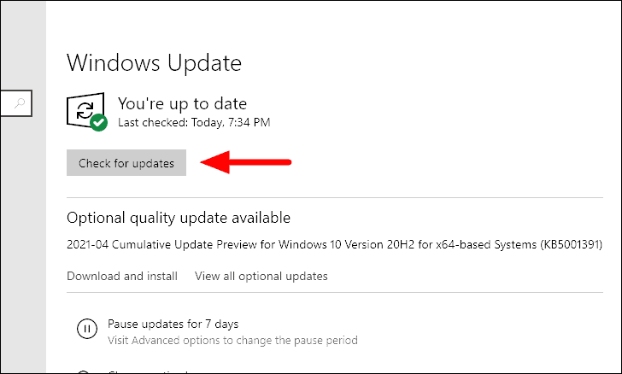Image resolution: width=622 pixels, height=374 pixels.
Task: Select Pause updates for 7 days
Action: (173, 324)
